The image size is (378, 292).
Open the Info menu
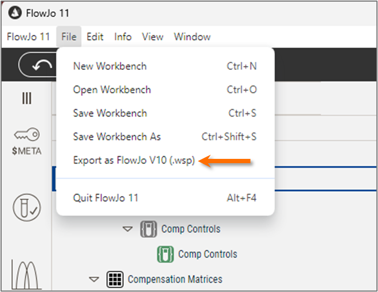click(x=123, y=37)
